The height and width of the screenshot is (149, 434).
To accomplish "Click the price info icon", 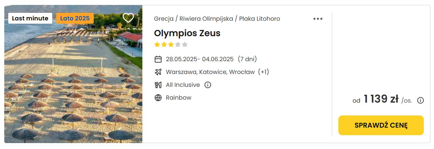I will coord(420,101).
